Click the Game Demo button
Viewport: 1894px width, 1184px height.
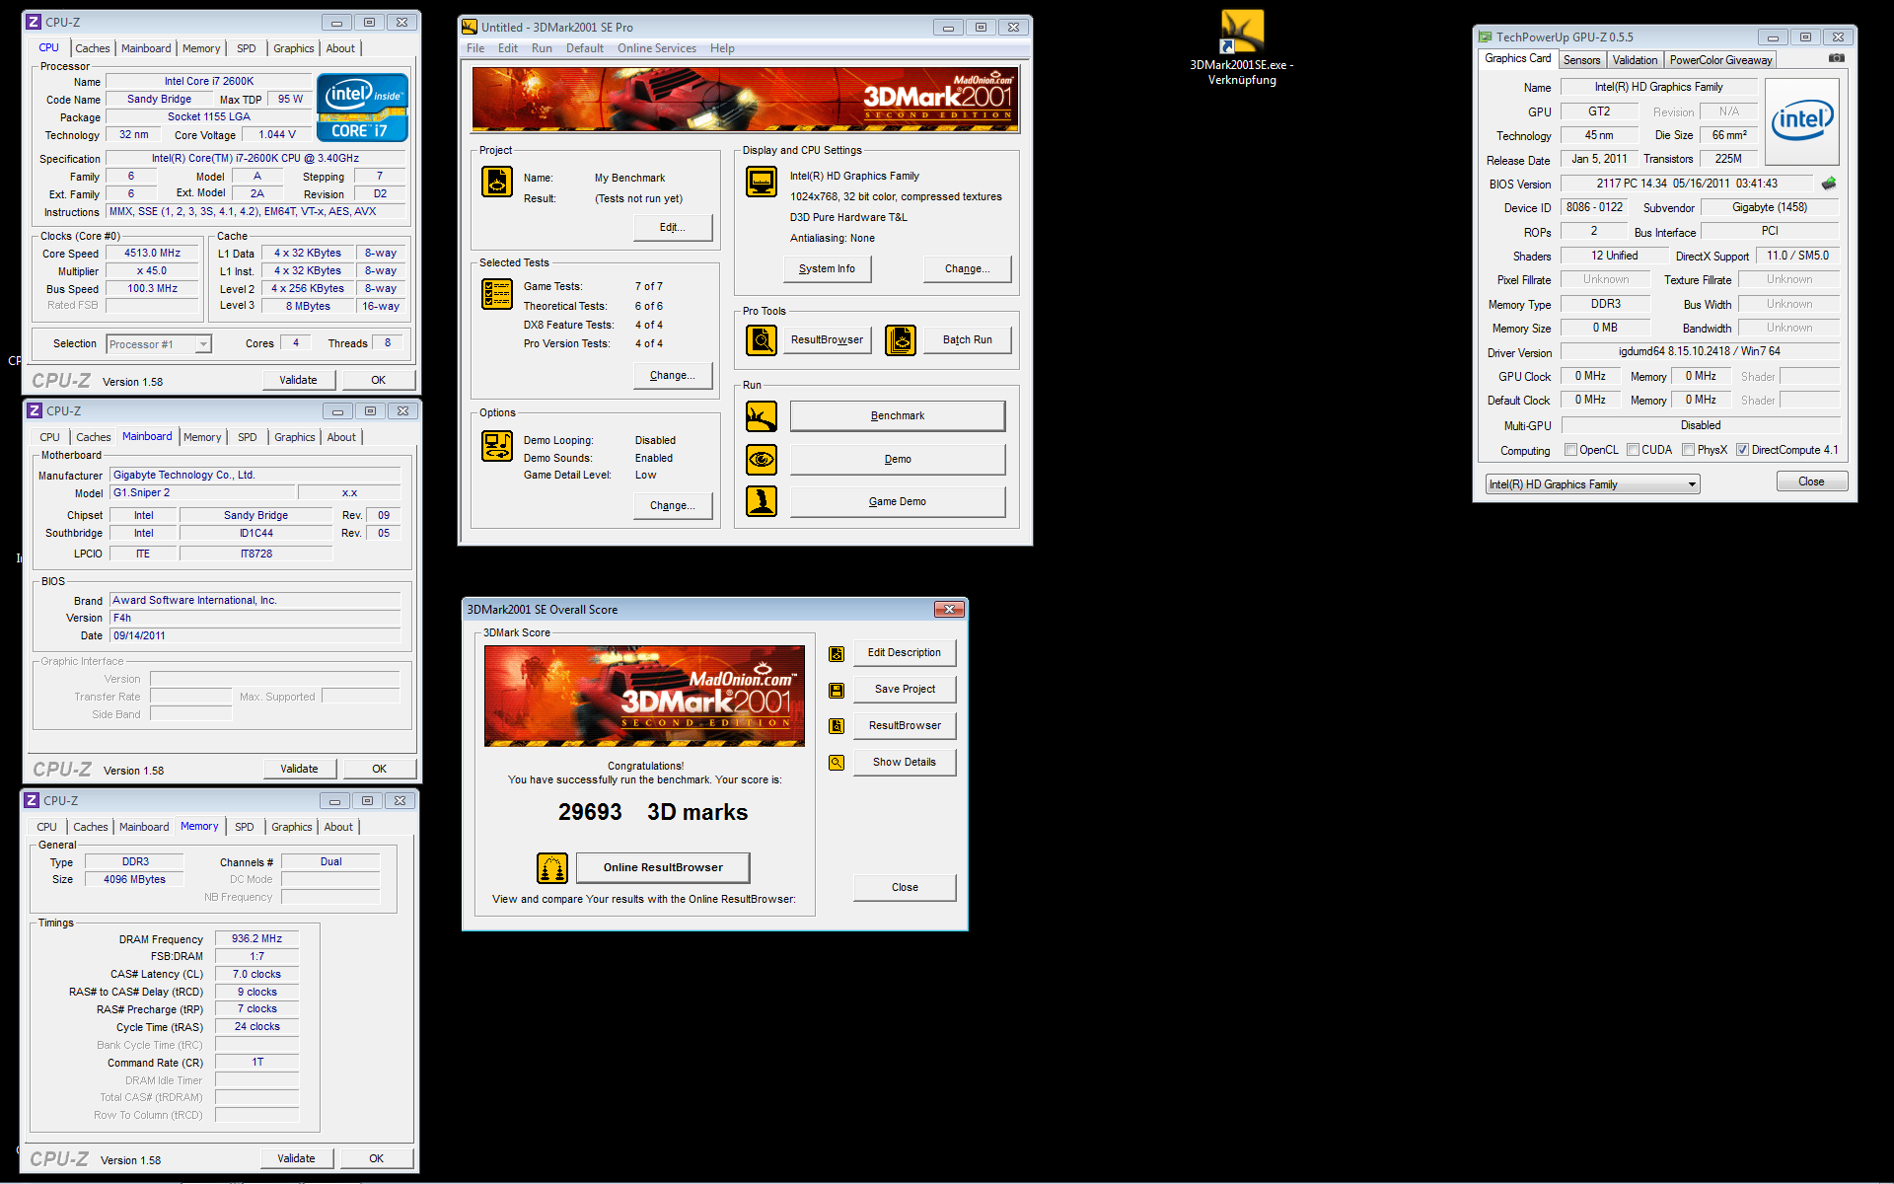[x=898, y=501]
